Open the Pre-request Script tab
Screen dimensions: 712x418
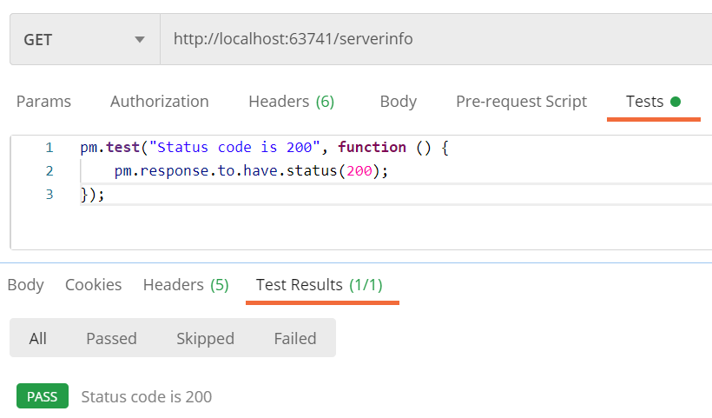click(x=521, y=102)
